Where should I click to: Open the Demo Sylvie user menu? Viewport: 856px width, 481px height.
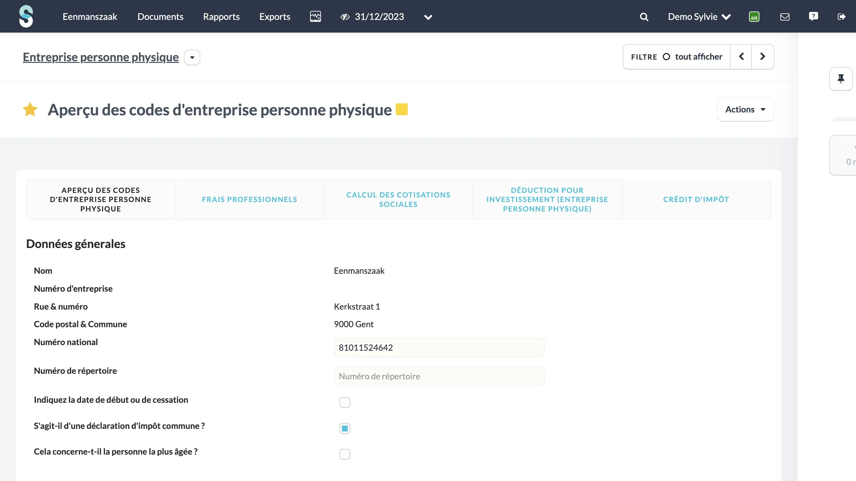coord(699,17)
